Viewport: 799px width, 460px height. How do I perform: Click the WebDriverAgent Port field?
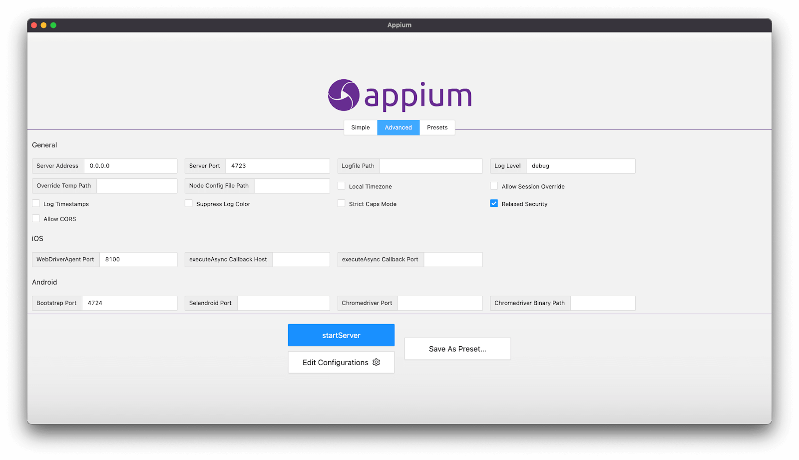tap(138, 259)
